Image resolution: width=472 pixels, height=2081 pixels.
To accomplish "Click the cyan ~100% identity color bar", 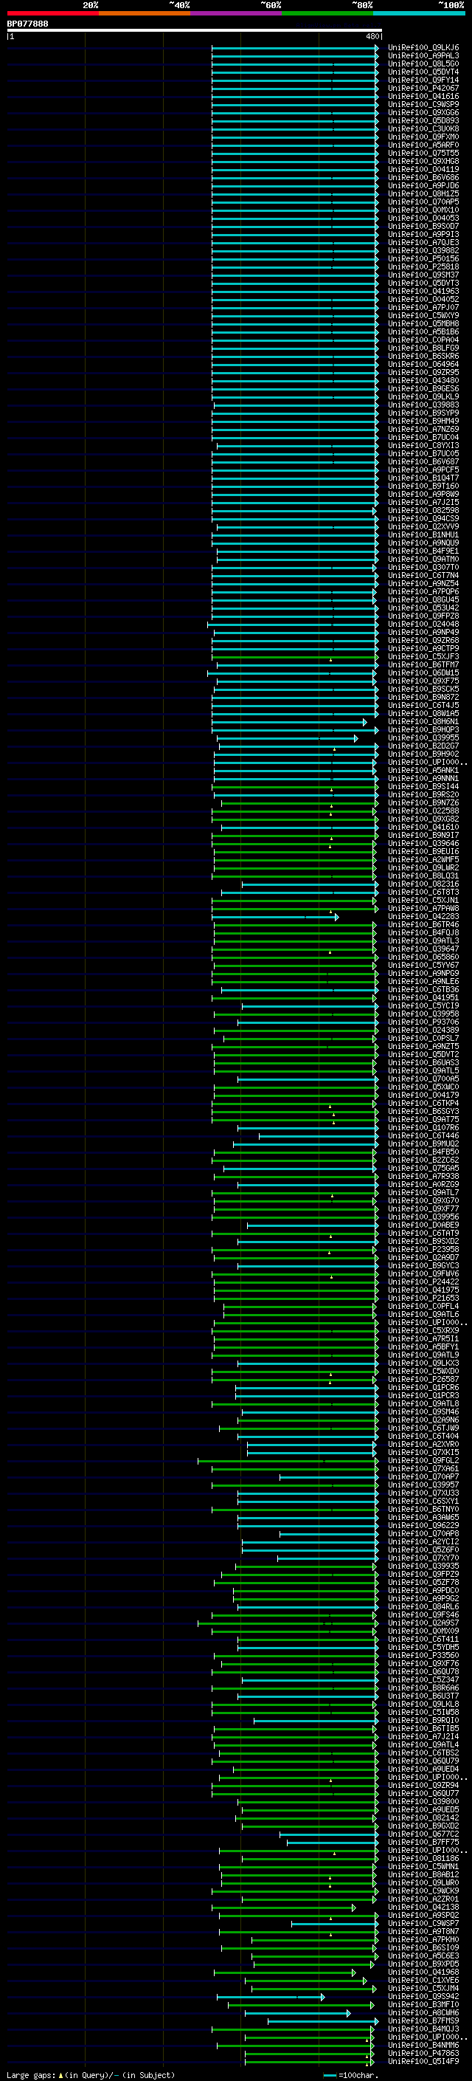I will pyautogui.click(x=420, y=13).
